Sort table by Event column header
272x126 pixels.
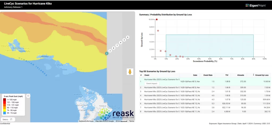(147, 75)
